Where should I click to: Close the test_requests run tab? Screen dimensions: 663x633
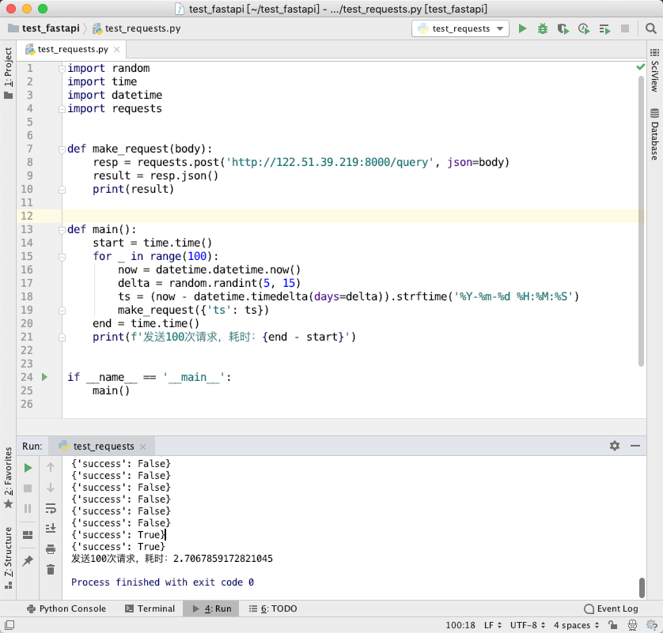(143, 446)
